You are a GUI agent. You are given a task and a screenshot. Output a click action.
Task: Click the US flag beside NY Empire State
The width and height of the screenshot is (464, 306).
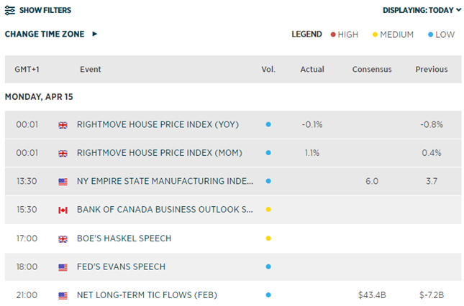tap(63, 182)
